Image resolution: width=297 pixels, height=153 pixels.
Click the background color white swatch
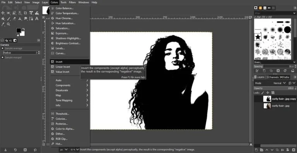pyautogui.click(x=22, y=34)
